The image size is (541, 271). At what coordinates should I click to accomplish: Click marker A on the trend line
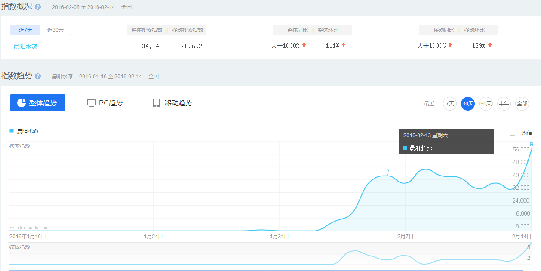(x=388, y=171)
